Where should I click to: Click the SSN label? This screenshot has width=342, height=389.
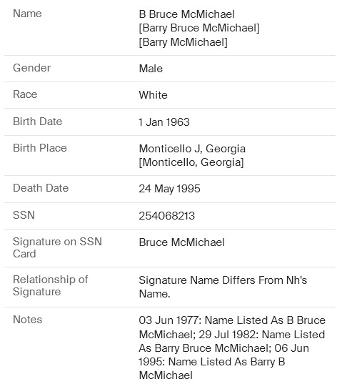(x=24, y=215)
